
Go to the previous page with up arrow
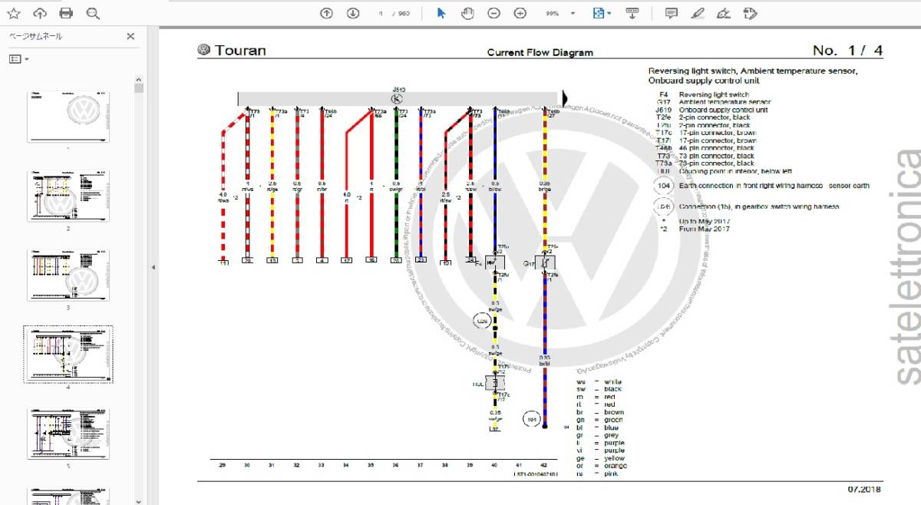pyautogui.click(x=327, y=13)
